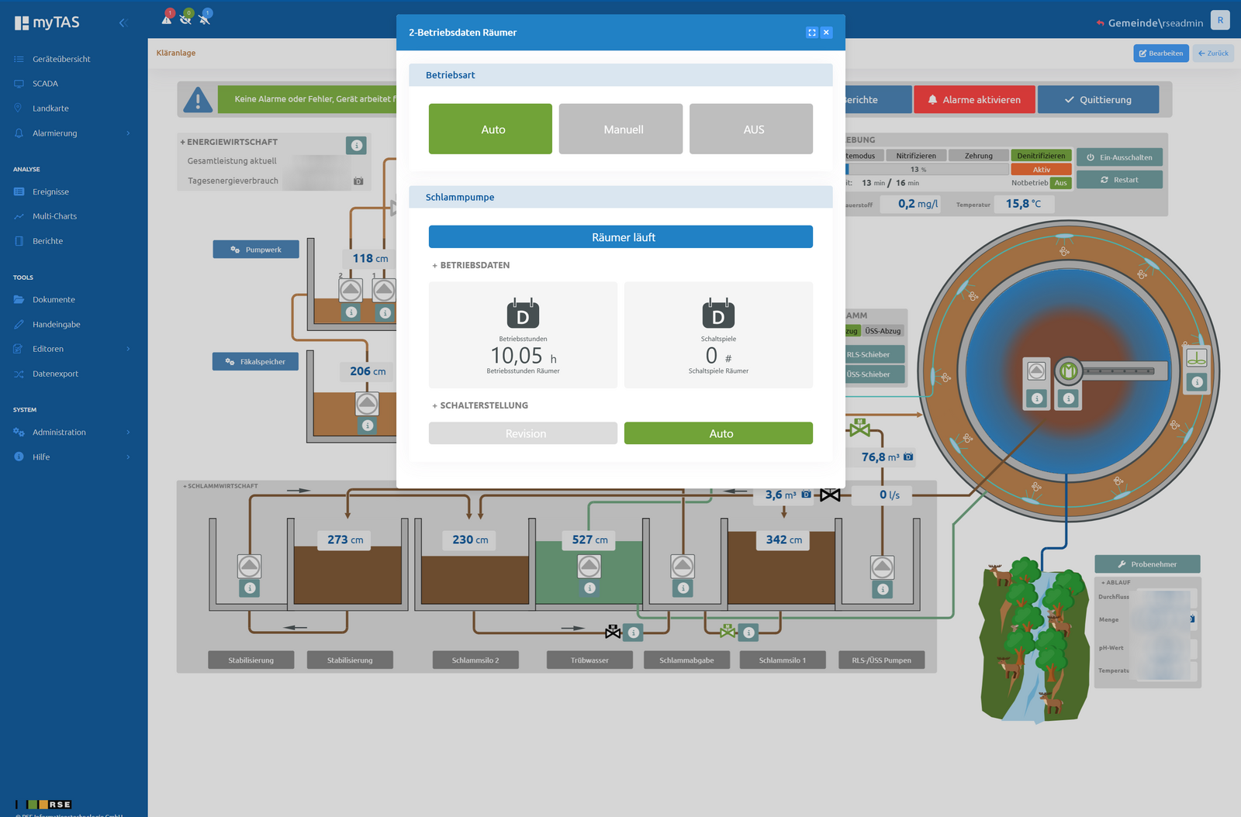Close the Betriebsdaten Räumer dialog
The width and height of the screenshot is (1241, 817).
point(827,33)
